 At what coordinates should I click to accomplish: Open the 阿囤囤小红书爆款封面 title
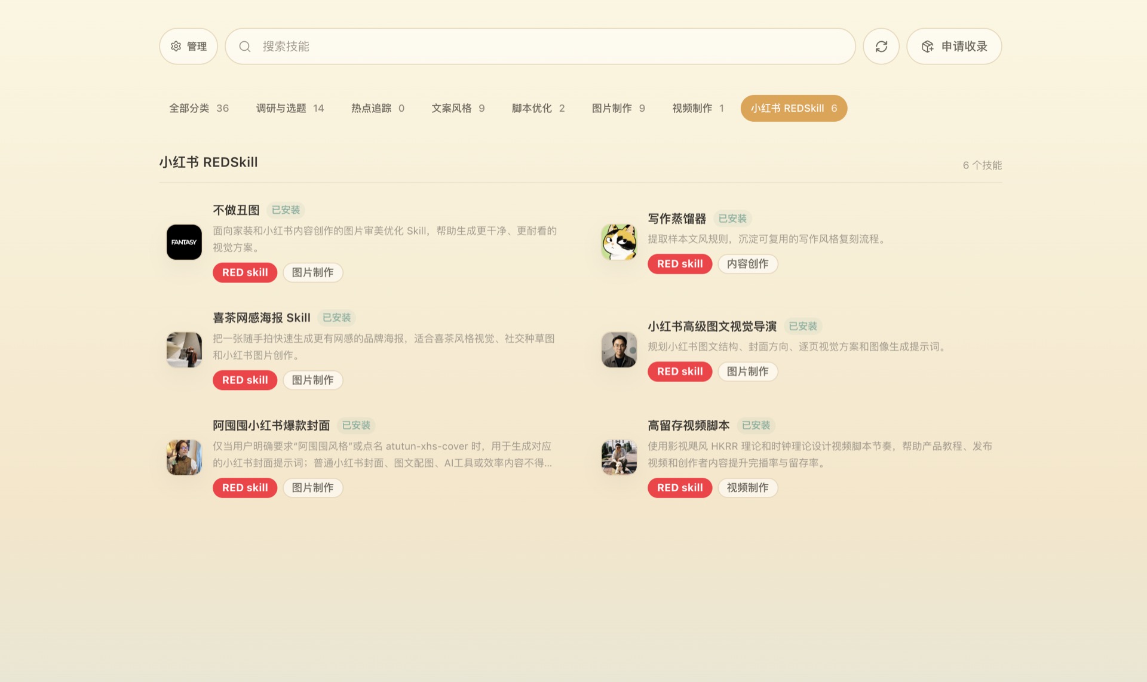pyautogui.click(x=271, y=425)
